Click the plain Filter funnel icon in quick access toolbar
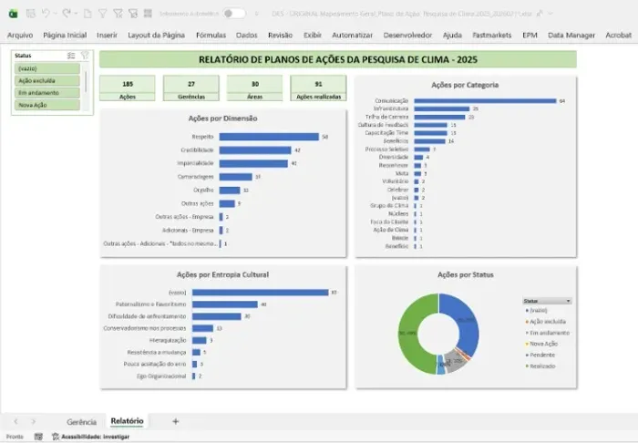638x443 pixels. coord(102,14)
